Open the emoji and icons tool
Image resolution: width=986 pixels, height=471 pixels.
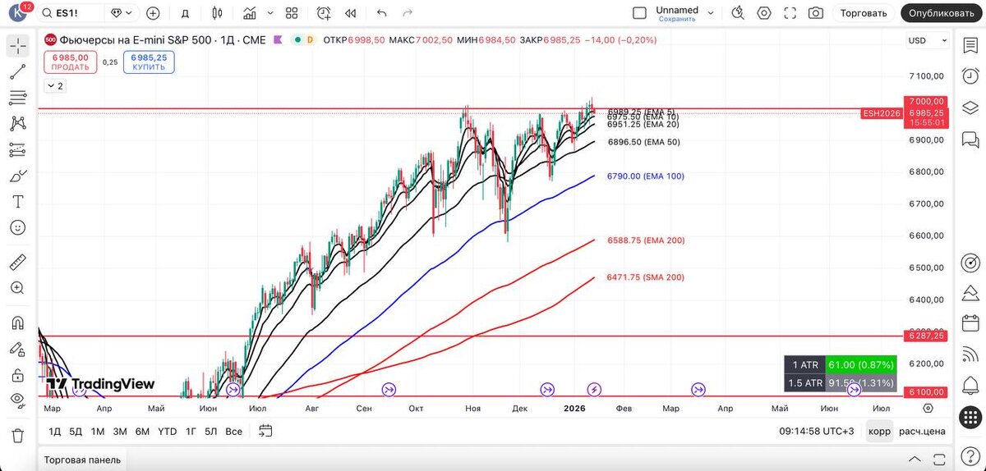pos(17,227)
